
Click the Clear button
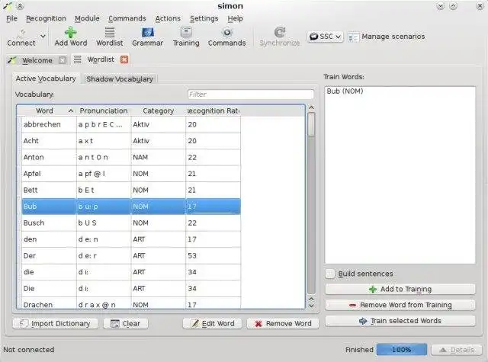click(126, 323)
